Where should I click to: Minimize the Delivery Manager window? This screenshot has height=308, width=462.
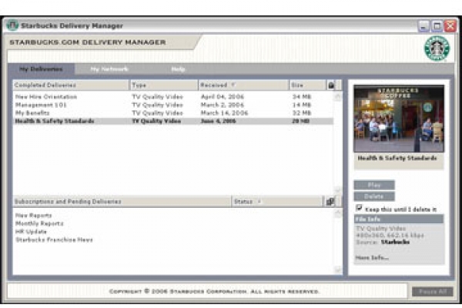tap(423, 26)
